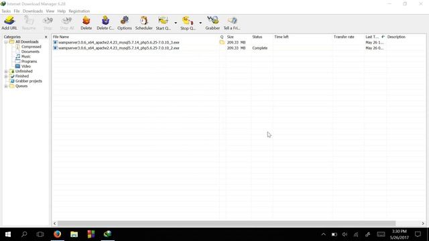Open the taskbar search icon
The image size is (429, 241).
pyautogui.click(x=24, y=234)
